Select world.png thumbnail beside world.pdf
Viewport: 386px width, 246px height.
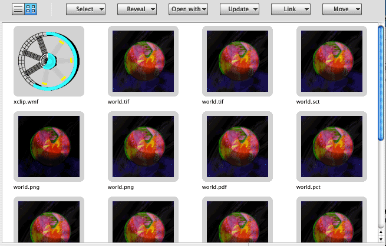point(143,147)
